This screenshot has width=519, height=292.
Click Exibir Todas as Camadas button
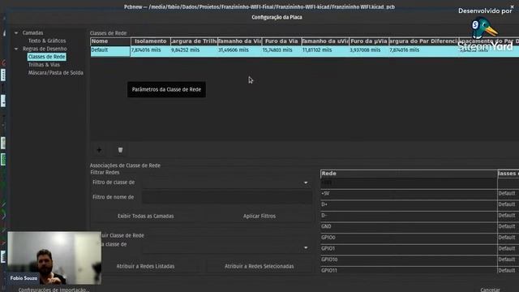tap(146, 216)
